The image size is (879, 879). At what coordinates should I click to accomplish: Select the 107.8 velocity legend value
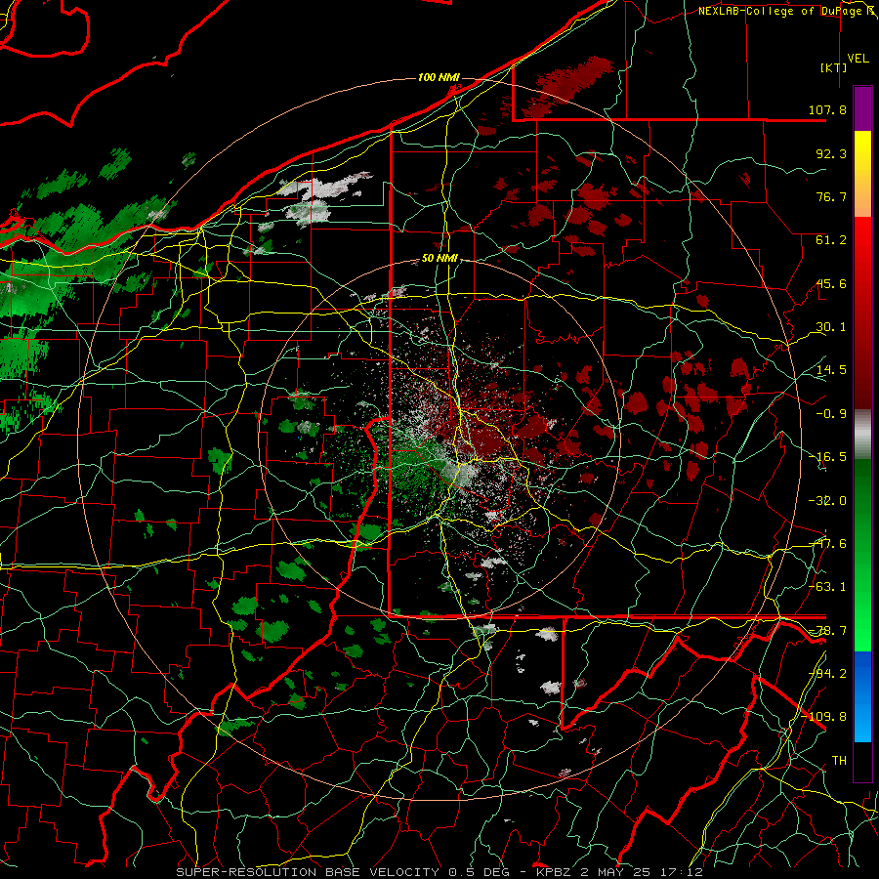click(827, 109)
